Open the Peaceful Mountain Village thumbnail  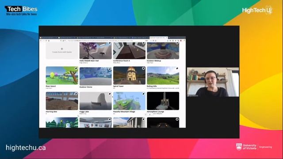pos(129,101)
